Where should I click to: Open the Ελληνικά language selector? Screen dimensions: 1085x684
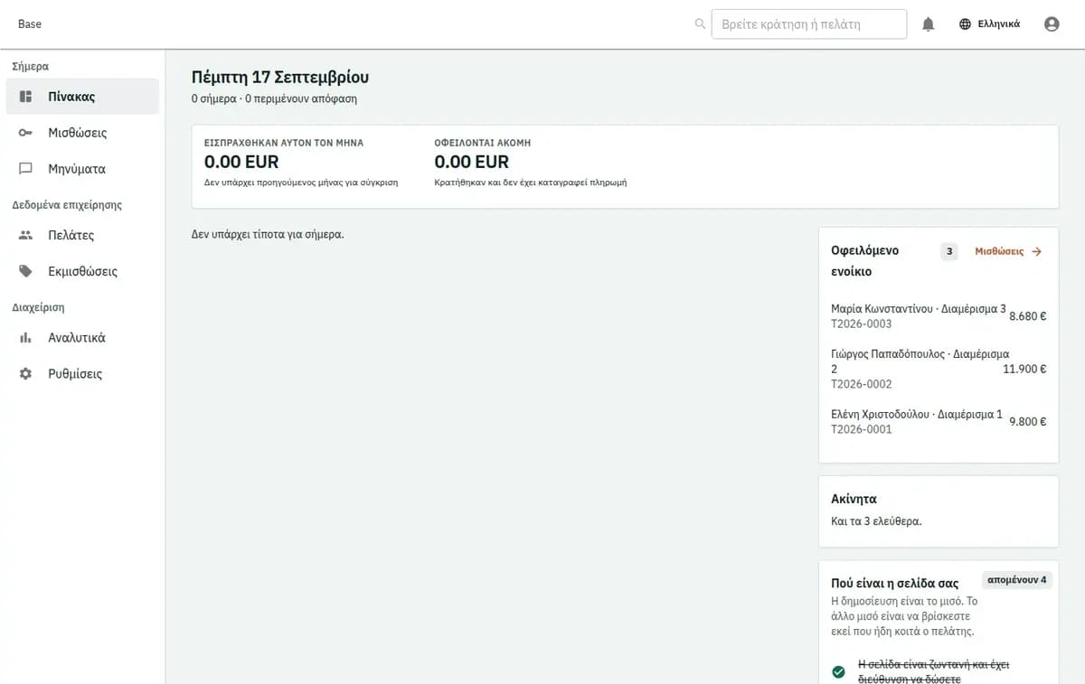pos(989,24)
